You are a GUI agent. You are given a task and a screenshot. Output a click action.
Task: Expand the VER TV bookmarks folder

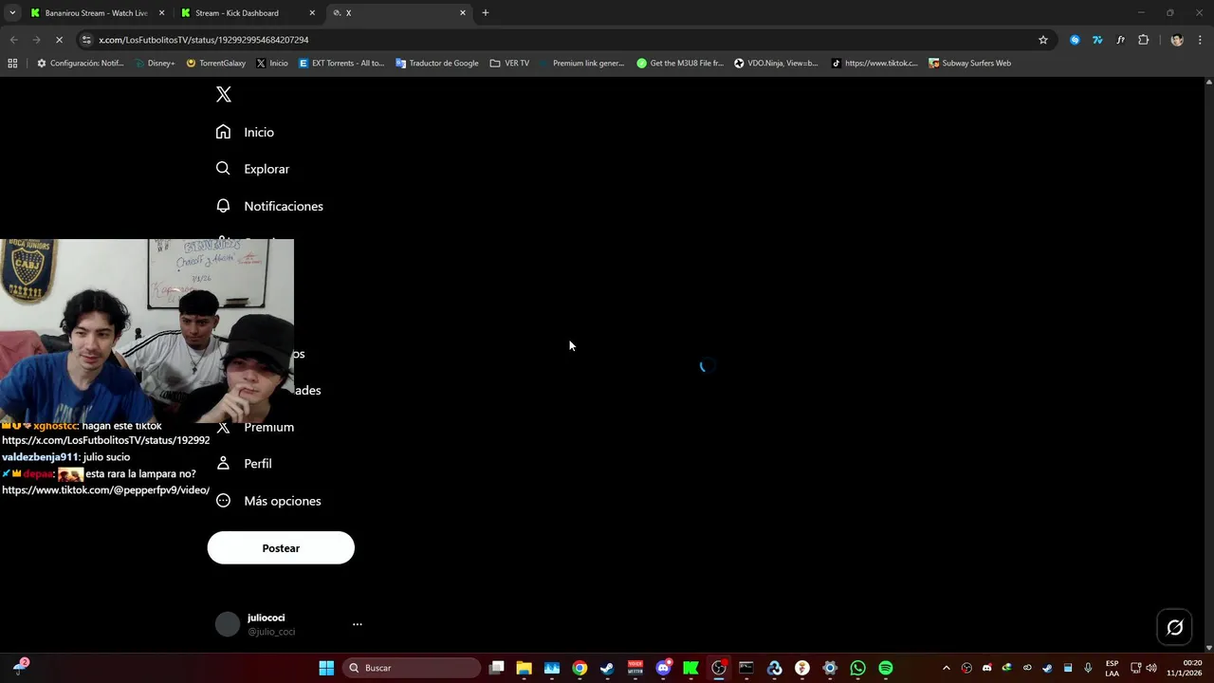[x=509, y=63]
